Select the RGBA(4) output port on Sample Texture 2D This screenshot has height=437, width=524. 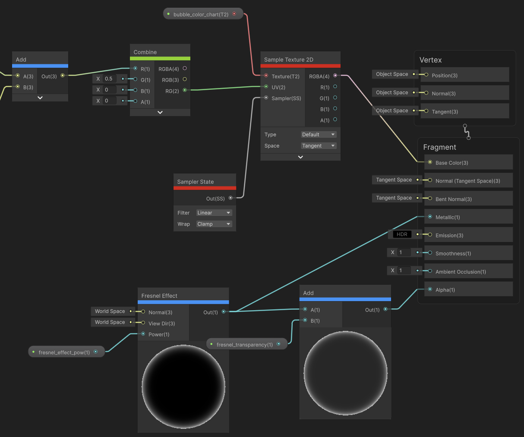tap(336, 76)
